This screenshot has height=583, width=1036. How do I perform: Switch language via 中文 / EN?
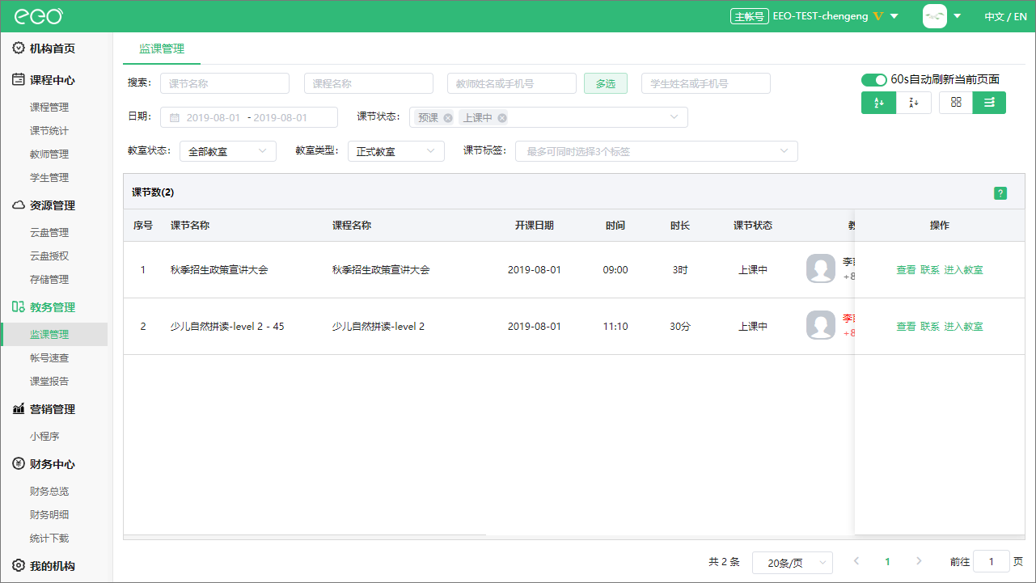point(1005,16)
